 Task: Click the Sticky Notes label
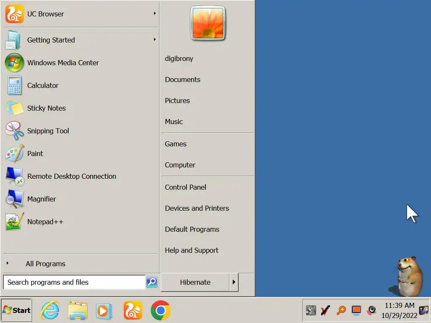coord(46,108)
